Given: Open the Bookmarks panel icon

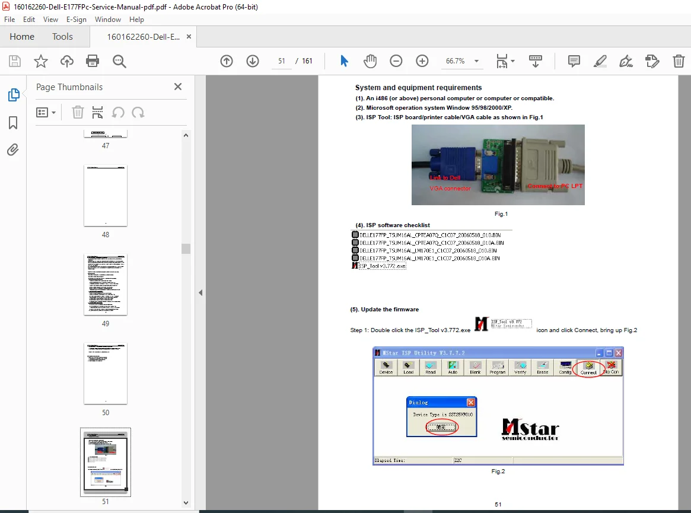Looking at the screenshot, I should [13, 123].
